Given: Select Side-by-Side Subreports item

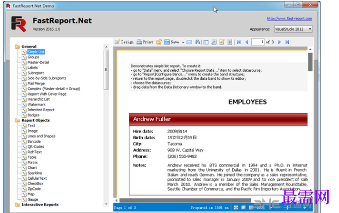Looking at the screenshot, I should click(47, 78).
